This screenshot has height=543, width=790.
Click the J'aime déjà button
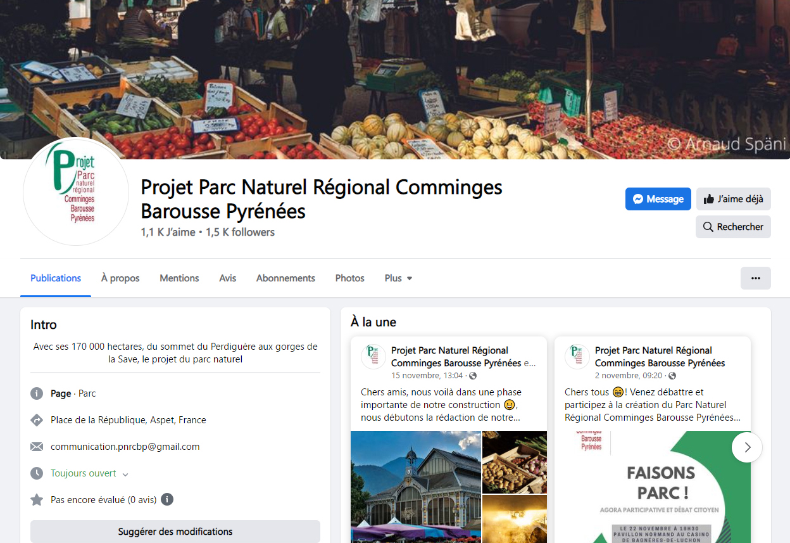734,199
